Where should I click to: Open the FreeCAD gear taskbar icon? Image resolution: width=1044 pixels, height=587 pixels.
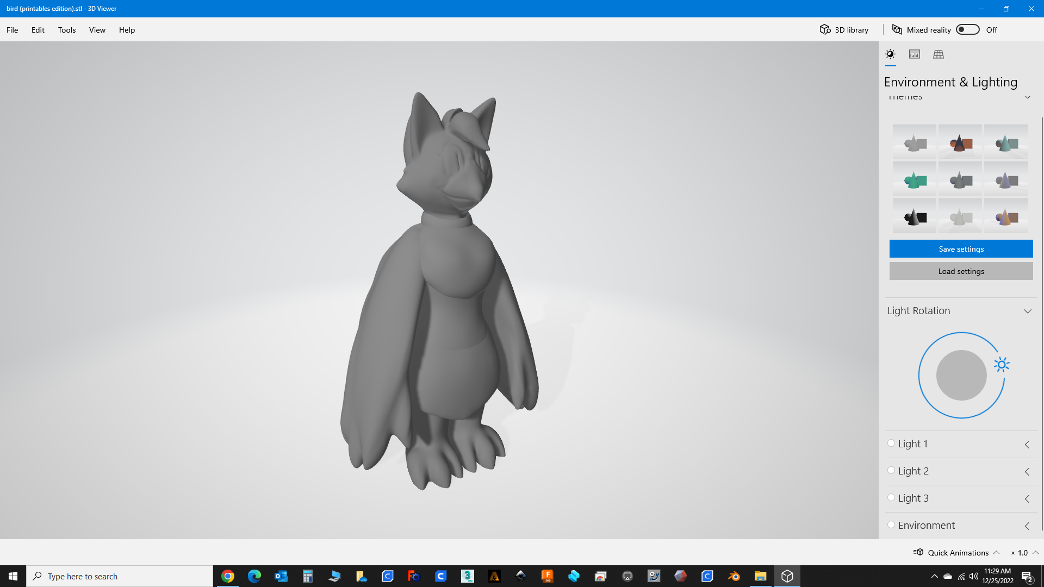coord(414,576)
